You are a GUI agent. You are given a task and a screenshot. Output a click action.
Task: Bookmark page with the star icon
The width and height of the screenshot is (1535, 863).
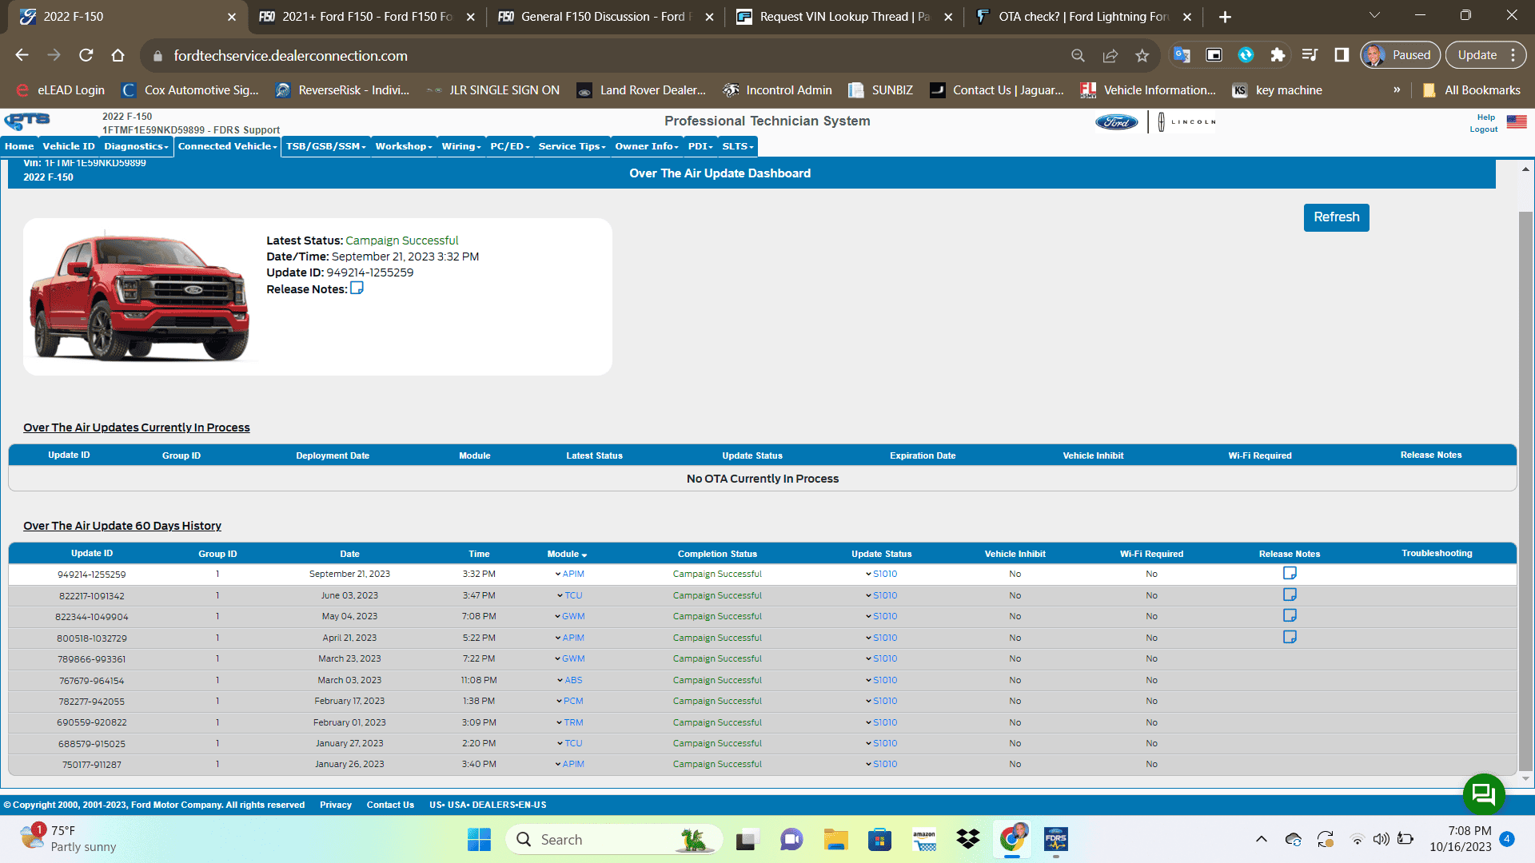pos(1142,55)
